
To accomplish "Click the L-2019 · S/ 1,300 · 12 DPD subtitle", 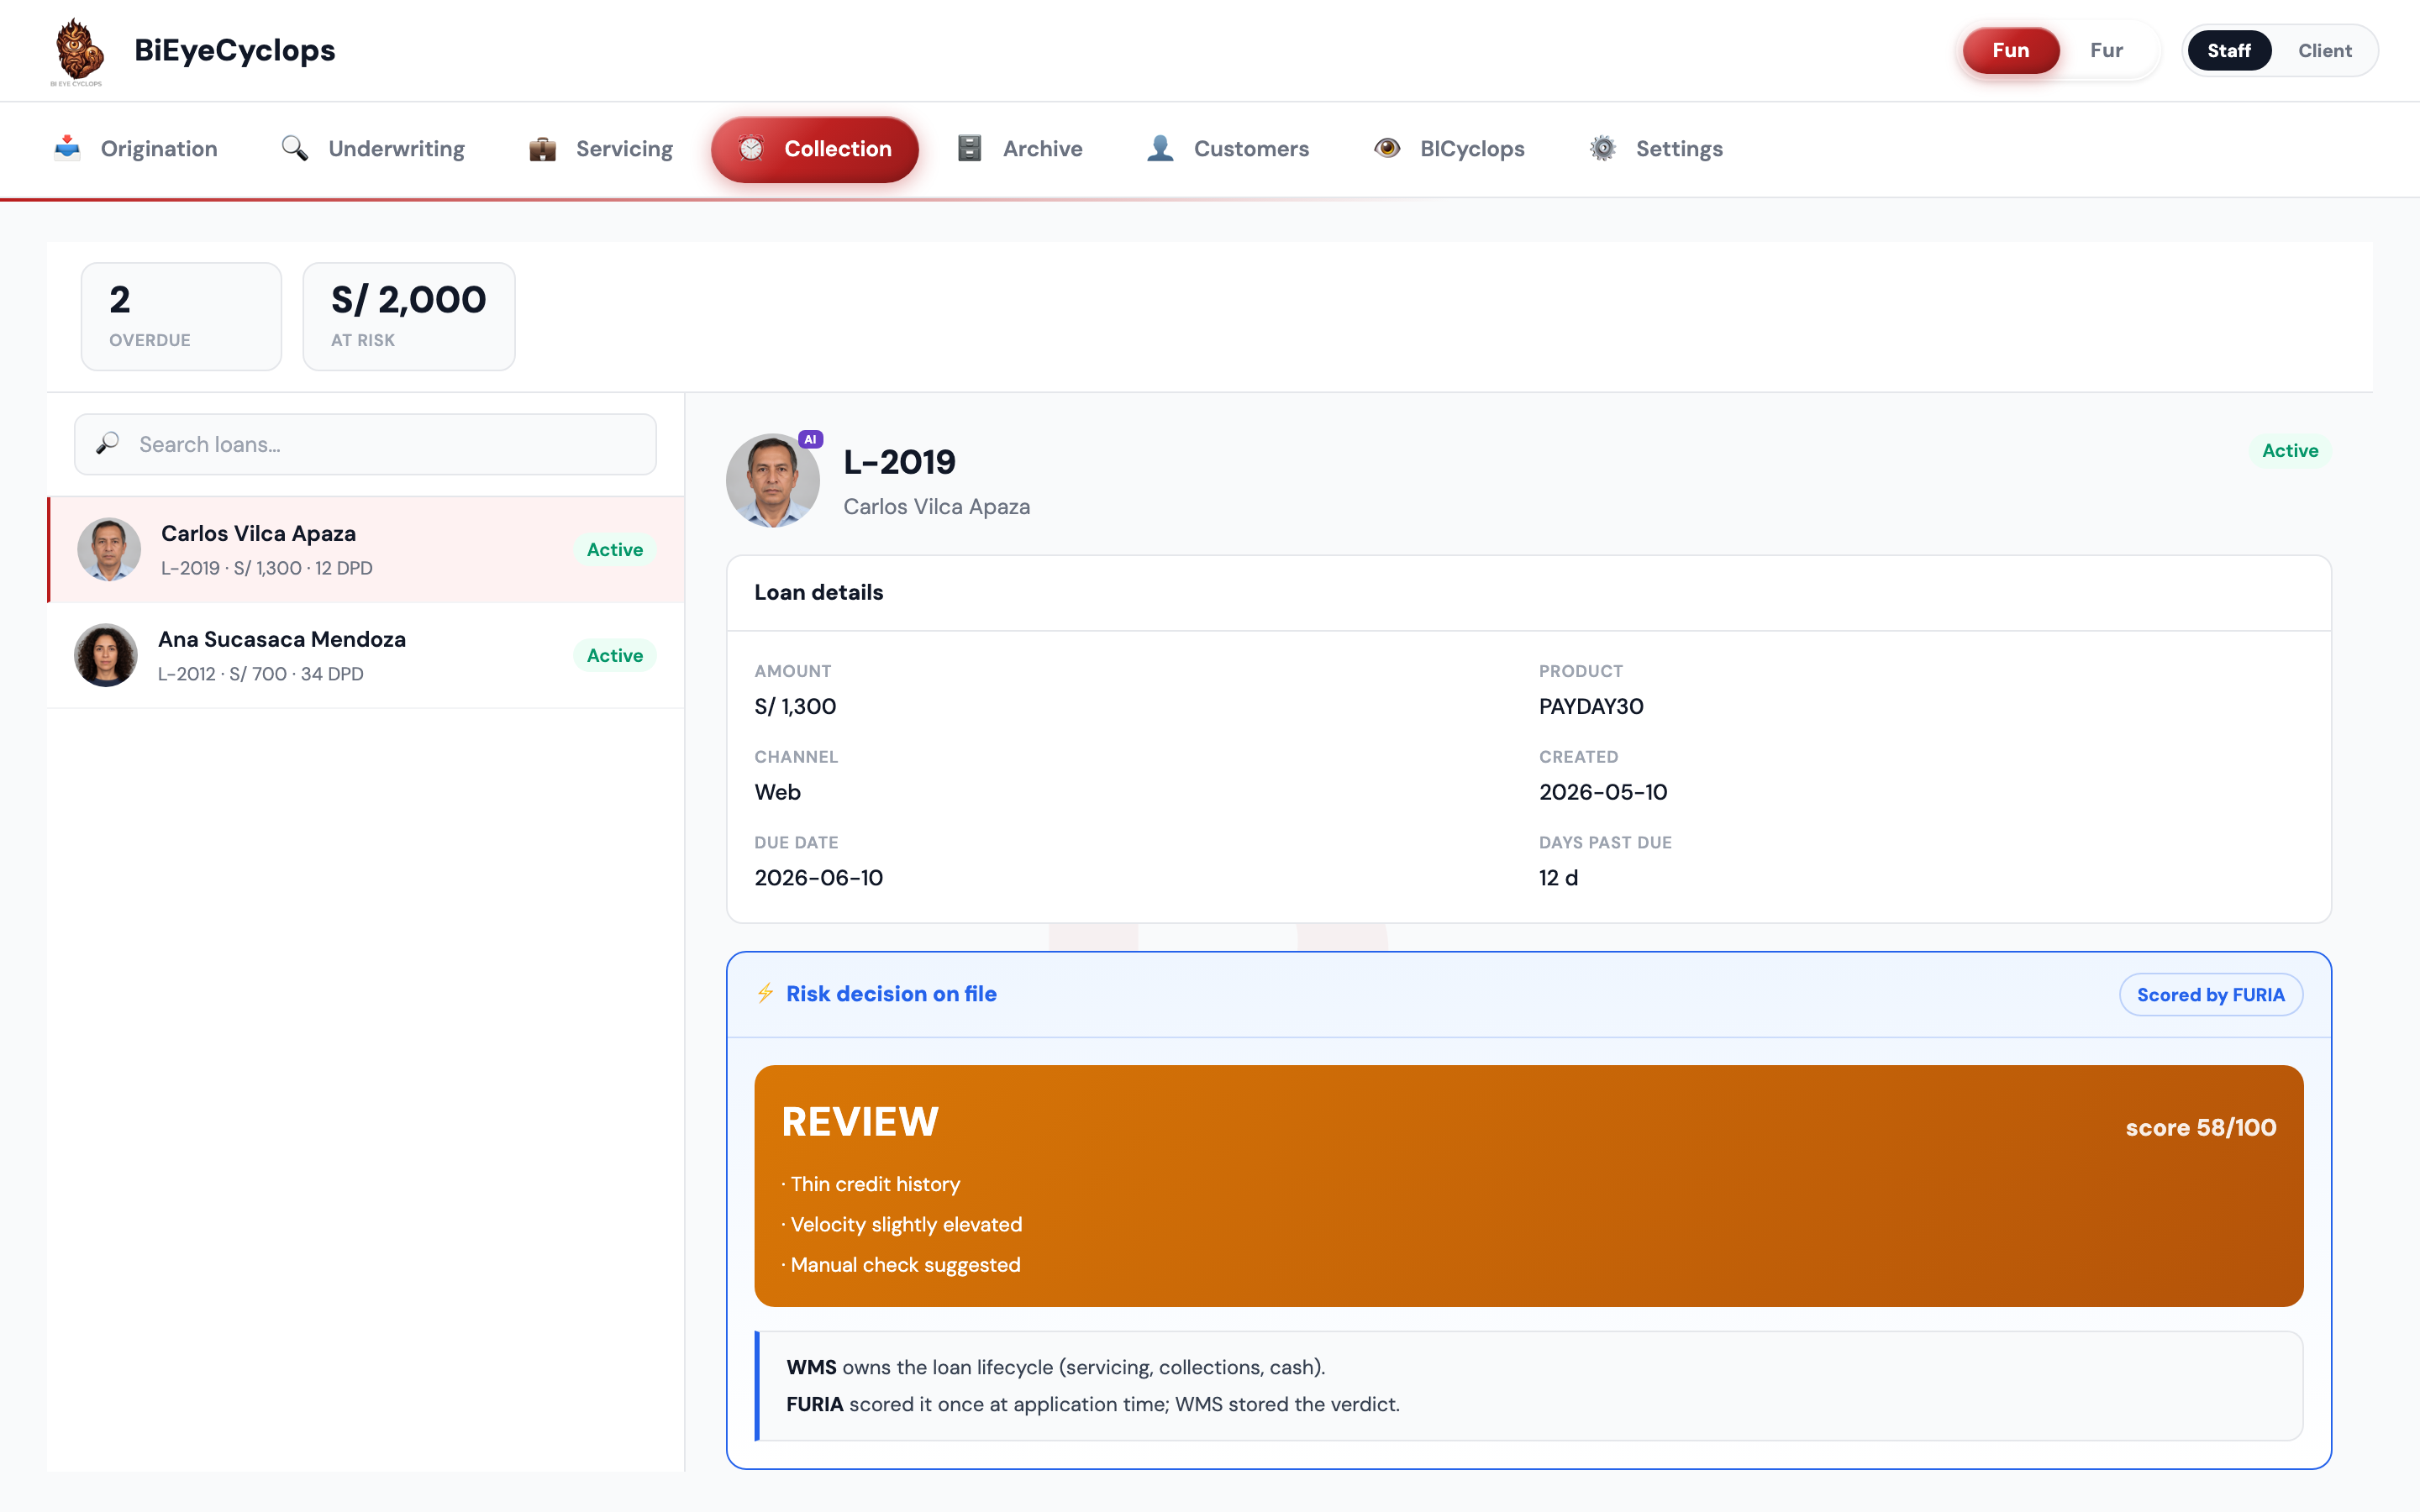I will click(x=266, y=568).
